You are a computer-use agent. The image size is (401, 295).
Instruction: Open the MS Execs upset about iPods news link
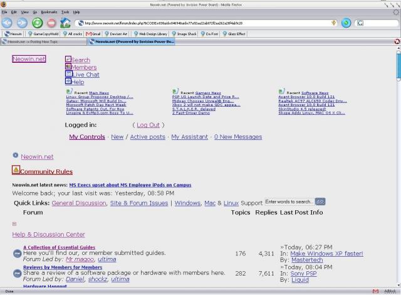click(130, 185)
